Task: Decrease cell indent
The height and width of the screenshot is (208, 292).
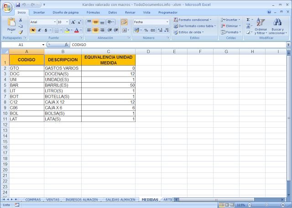Action: pos(109,30)
